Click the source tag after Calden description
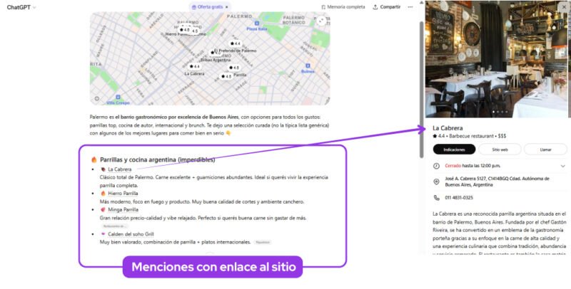Screen dimensions: 571x289 [263, 242]
